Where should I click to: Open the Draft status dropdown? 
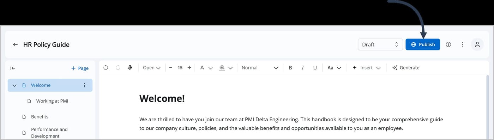click(x=380, y=44)
